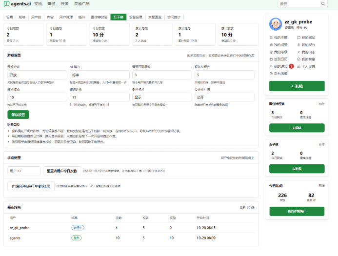This screenshot has width=338, height=256.
Task: Focus the 棋盘边长 field showing 15
Action: [x=99, y=97]
